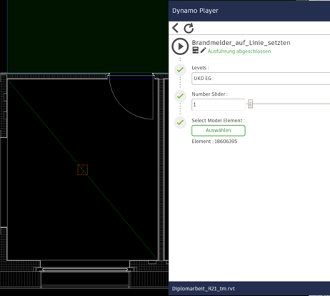The image size is (330, 296).
Task: Click the green checkmark beside Levels
Action: click(x=180, y=70)
